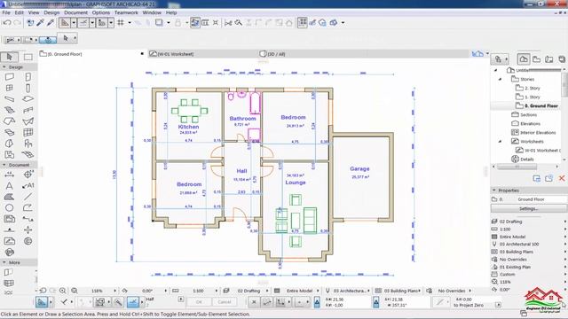Select the Stair tool

pyautogui.click(x=10, y=110)
